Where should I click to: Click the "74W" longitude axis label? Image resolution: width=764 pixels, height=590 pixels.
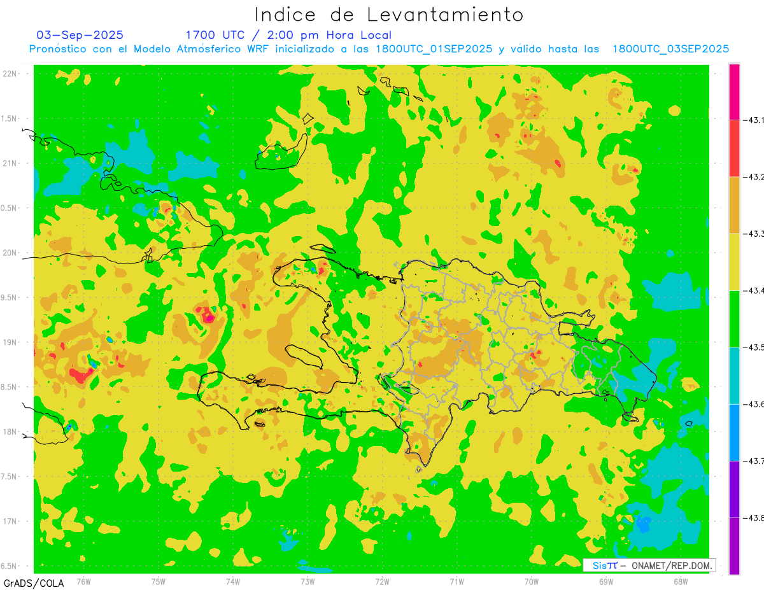(x=233, y=582)
